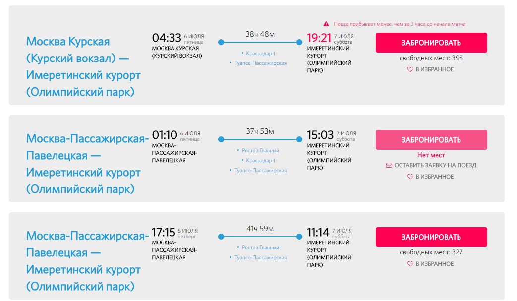517x301 pixels.
Task: Click heart icon for the Kurskaya train
Action: coord(410,70)
